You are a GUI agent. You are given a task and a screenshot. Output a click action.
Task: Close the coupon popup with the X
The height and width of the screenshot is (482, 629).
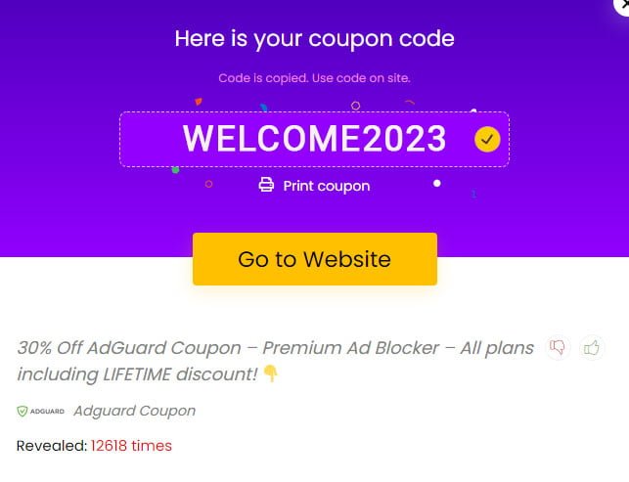(x=623, y=5)
